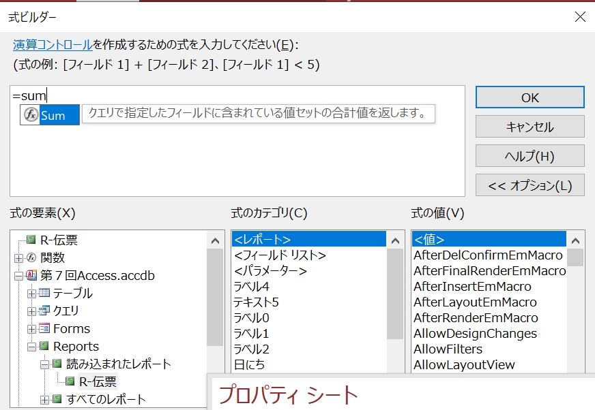Click the キャンセル button
The image size is (595, 410).
tap(529, 127)
